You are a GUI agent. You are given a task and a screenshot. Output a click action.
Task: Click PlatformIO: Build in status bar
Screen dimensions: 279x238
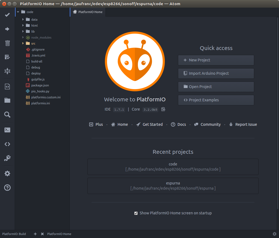[x=14, y=234]
